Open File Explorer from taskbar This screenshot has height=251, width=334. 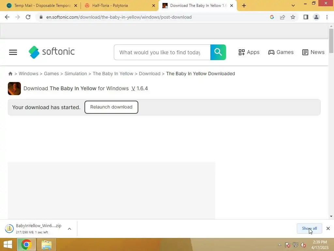47,244
